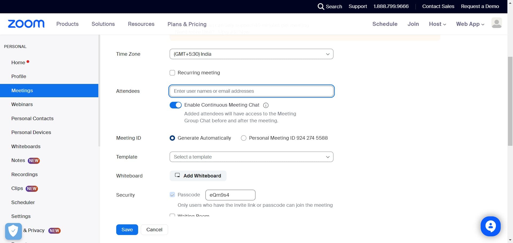Screen dimensions: 513x243
Task: Disable Continuous Meeting Chat
Action: tap(176, 105)
